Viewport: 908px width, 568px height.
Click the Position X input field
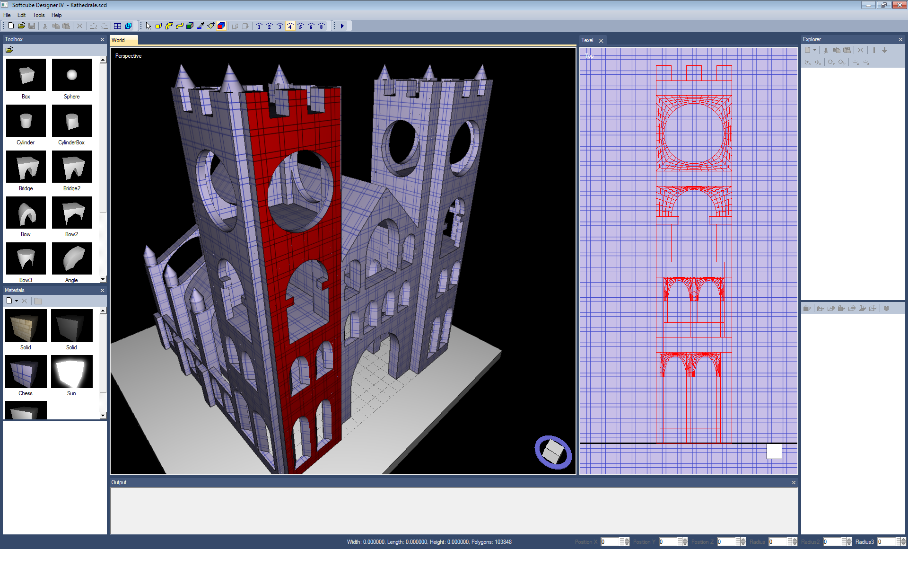coord(610,542)
